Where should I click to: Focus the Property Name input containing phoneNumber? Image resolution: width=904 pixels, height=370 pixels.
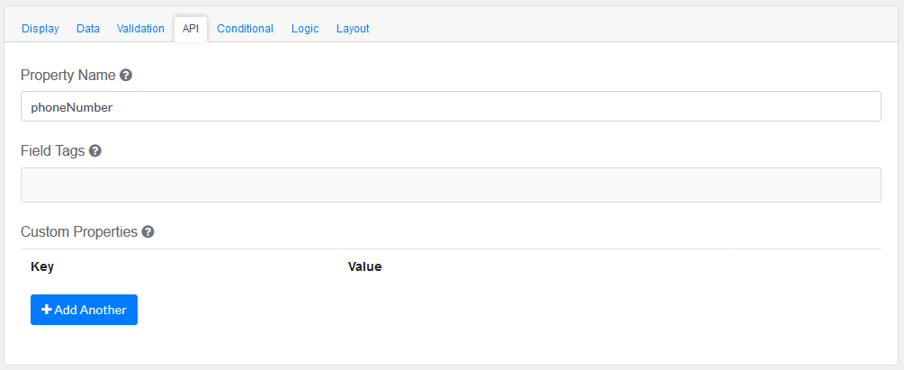click(x=451, y=106)
